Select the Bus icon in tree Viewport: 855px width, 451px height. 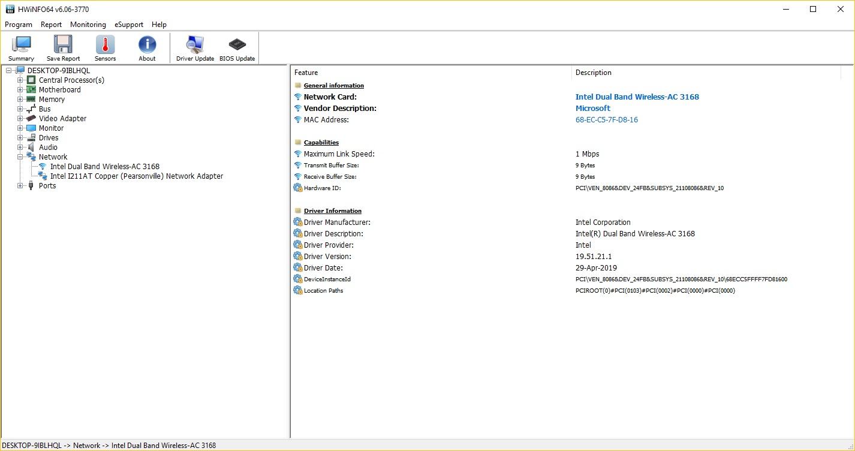coord(31,109)
